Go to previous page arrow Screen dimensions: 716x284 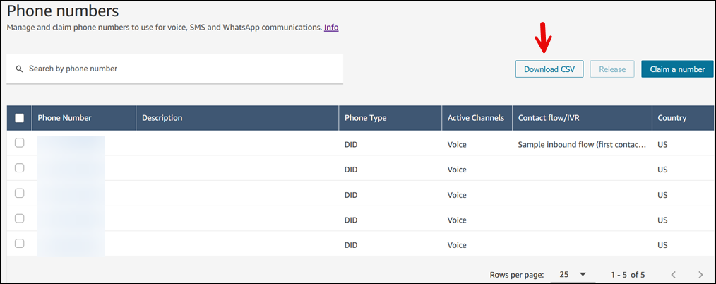[674, 274]
